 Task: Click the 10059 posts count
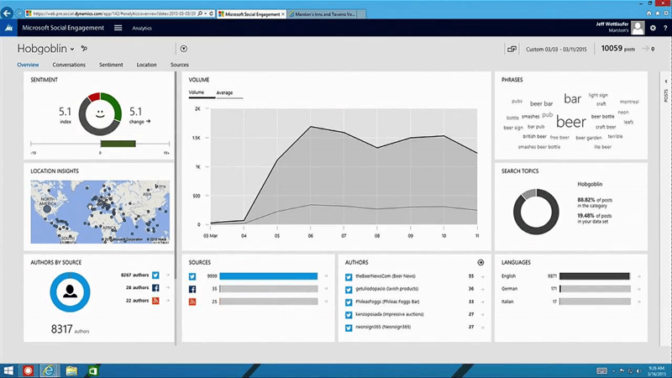(x=617, y=49)
